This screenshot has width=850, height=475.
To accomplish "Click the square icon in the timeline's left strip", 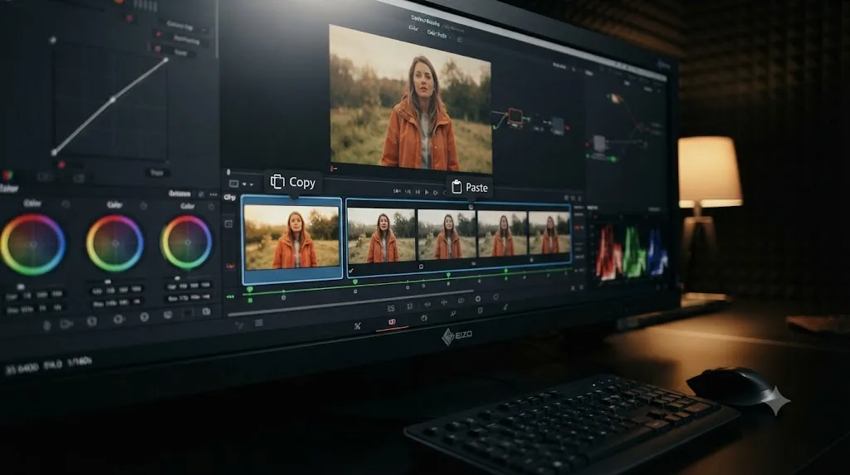I will 229,224.
